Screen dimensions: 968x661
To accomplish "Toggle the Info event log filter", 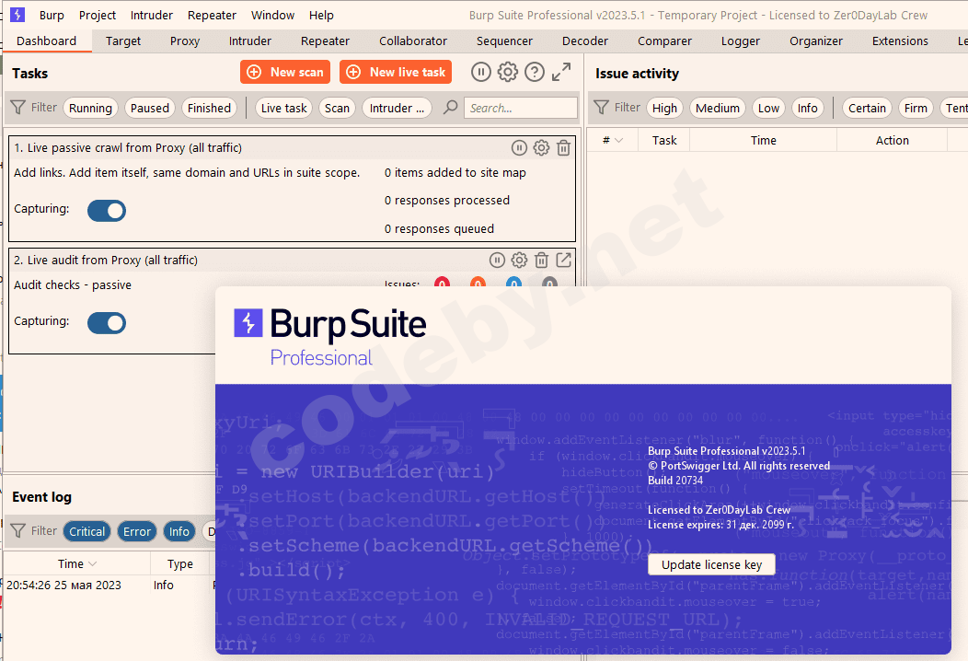I will tap(179, 531).
